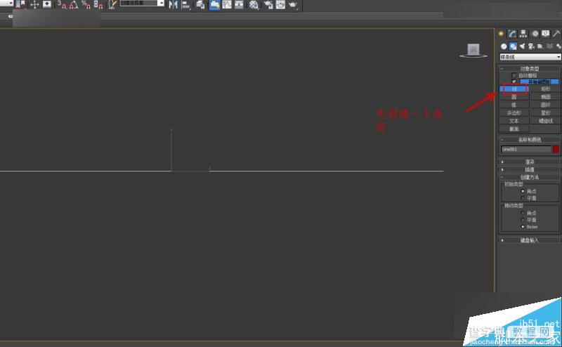Toggle the Percent Snap icon
This screenshot has width=562, height=347.
pyautogui.click(x=86, y=5)
